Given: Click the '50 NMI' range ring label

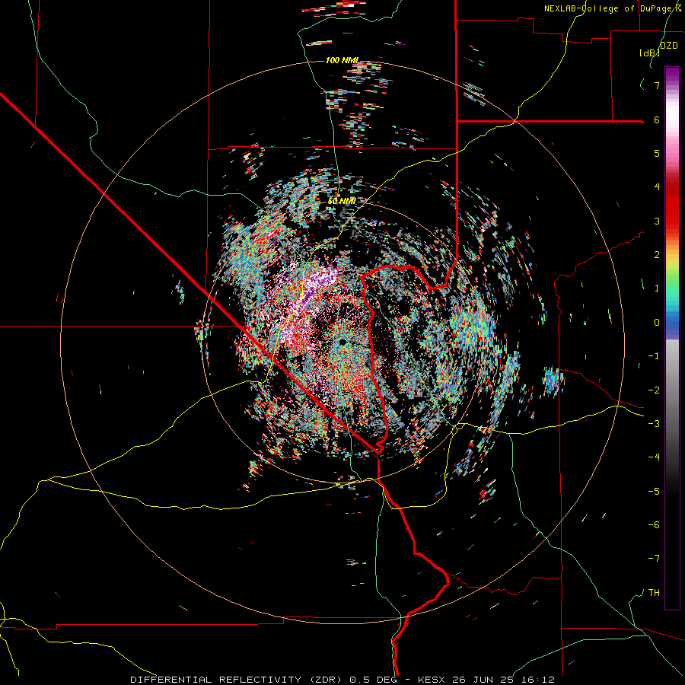Looking at the screenshot, I should (x=341, y=201).
